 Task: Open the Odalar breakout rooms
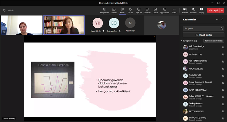click(x=155, y=10)
